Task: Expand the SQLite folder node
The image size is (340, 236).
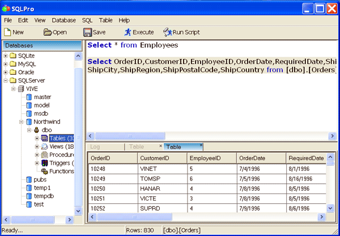Action: [6, 56]
